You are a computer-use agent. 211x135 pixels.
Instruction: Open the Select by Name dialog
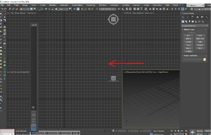pyautogui.click(x=35, y=9)
